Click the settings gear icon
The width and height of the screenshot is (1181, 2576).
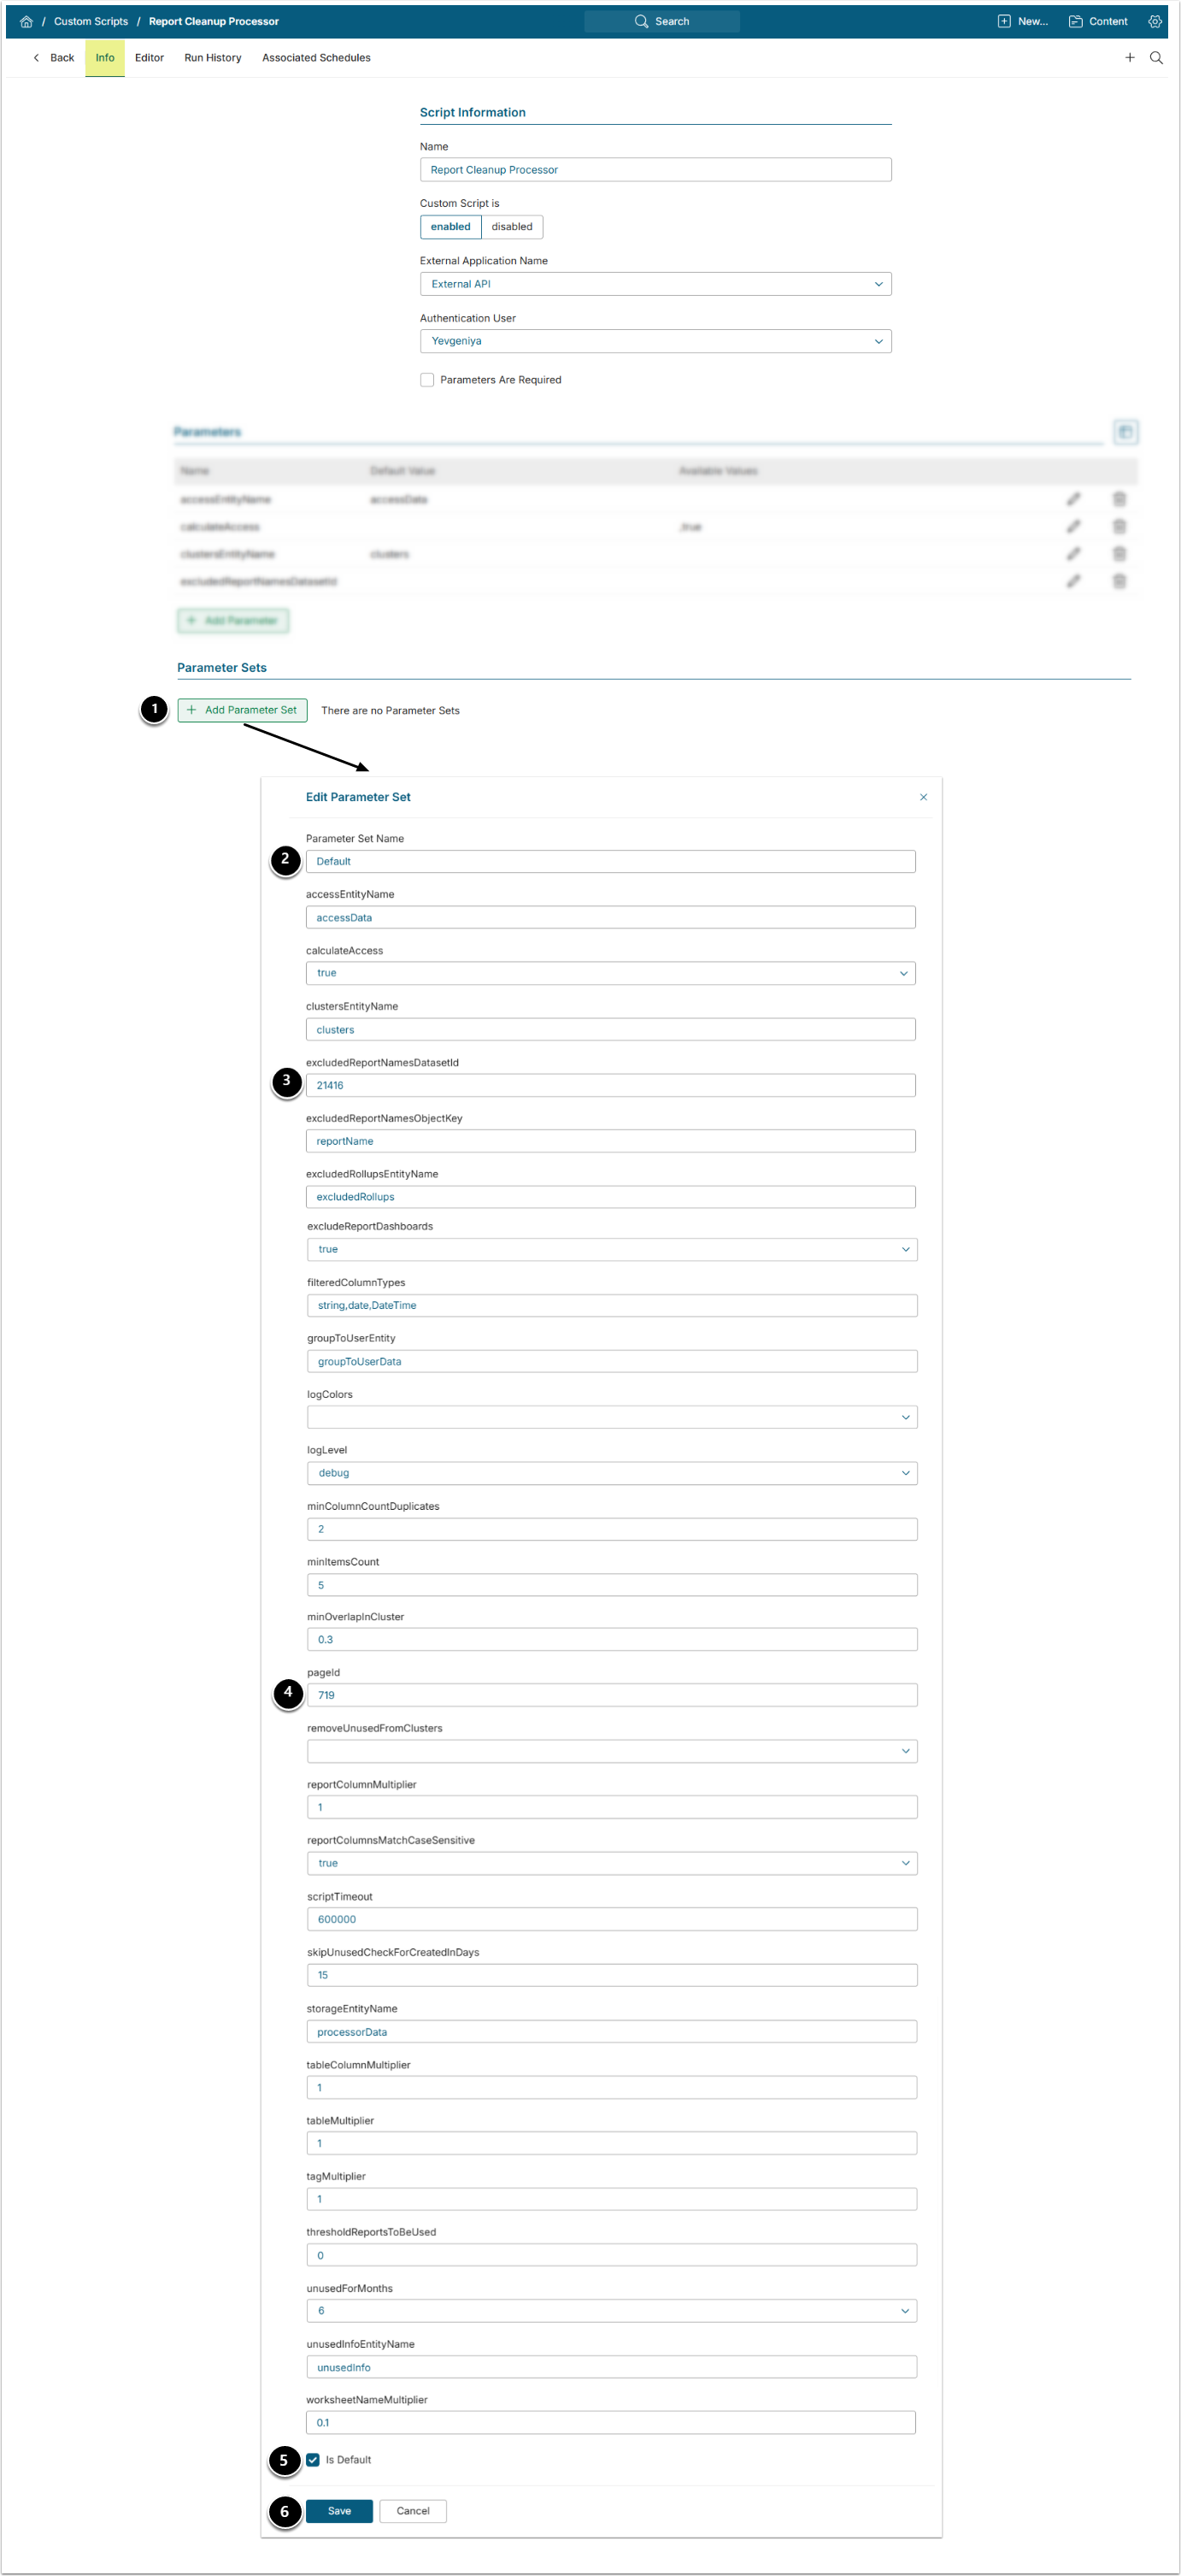click(x=1155, y=21)
